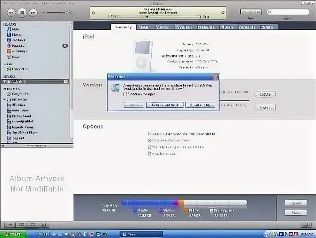Switch to the Contacts tab

pos(247,27)
